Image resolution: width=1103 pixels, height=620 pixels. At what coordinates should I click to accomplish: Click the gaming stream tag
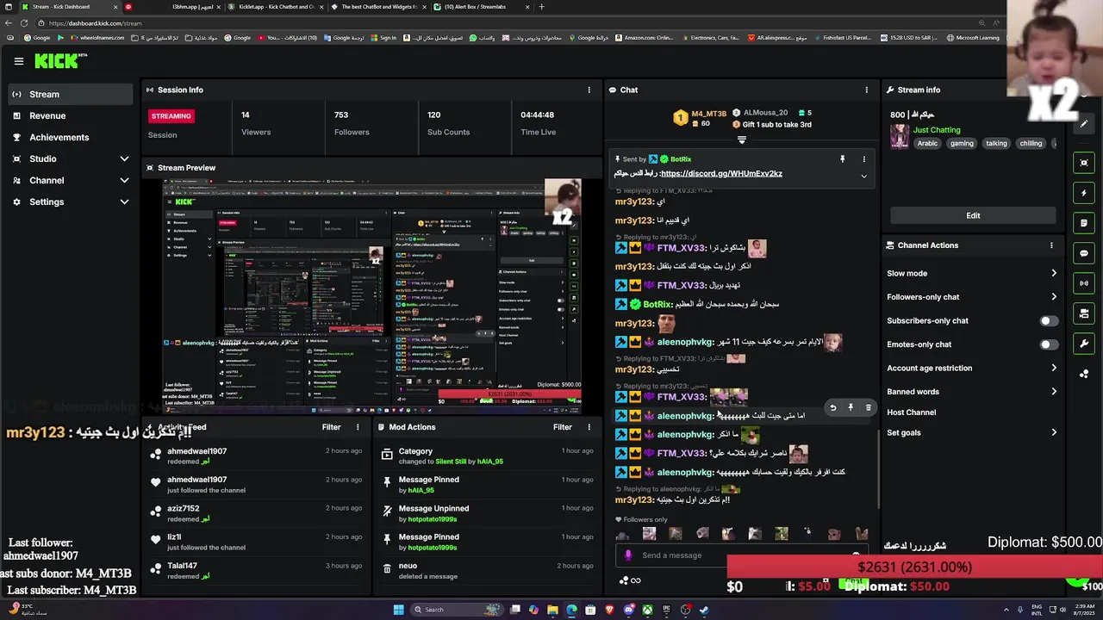tap(962, 144)
